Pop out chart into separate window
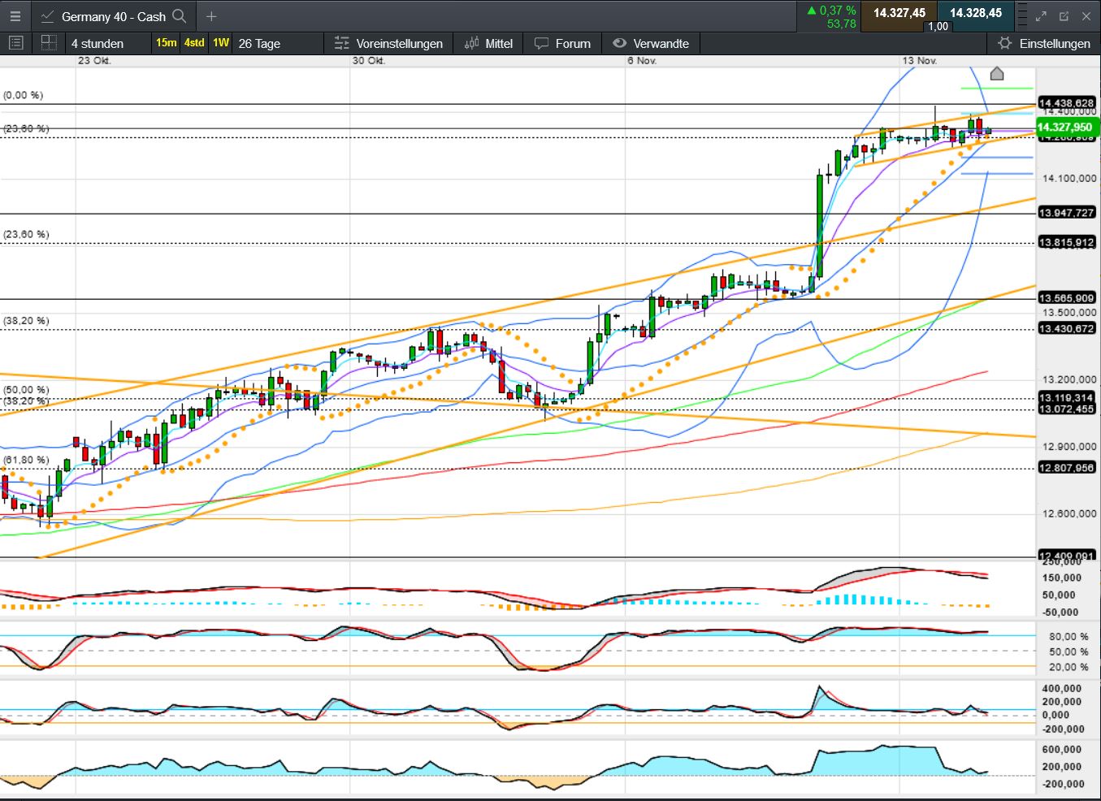Screen dimensions: 1101x801 pyautogui.click(x=1064, y=16)
